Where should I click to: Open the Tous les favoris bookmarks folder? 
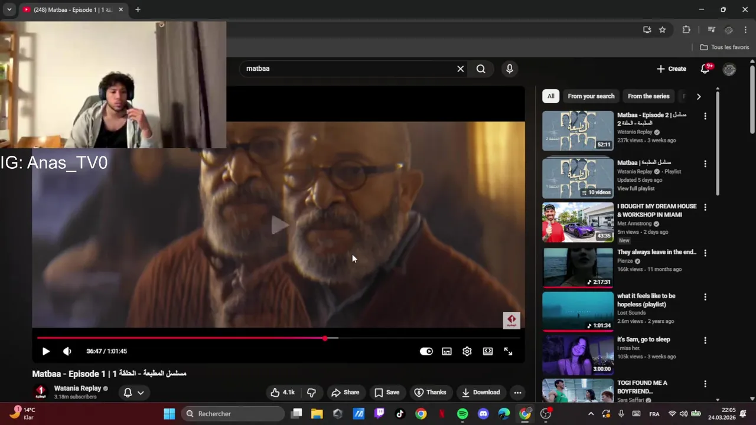724,47
